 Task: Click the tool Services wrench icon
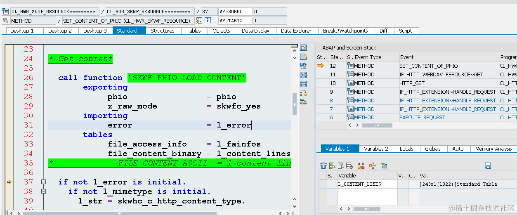pyautogui.click(x=303, y=102)
